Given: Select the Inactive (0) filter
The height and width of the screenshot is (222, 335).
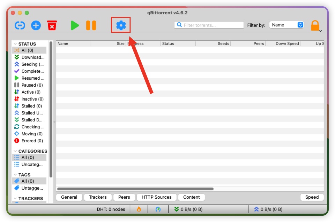Looking at the screenshot, I should (x=29, y=99).
